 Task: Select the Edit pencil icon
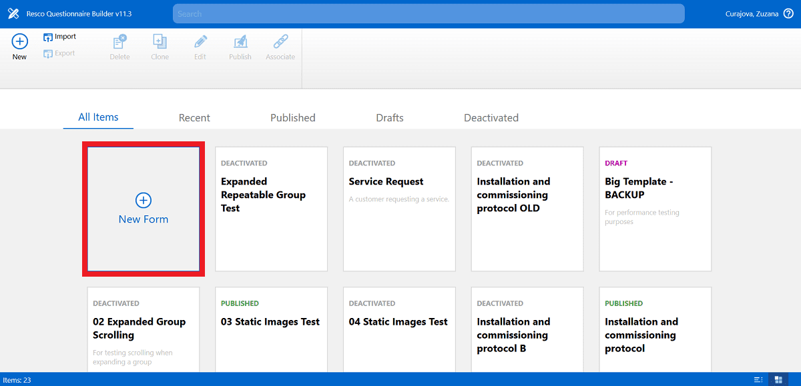pos(200,41)
